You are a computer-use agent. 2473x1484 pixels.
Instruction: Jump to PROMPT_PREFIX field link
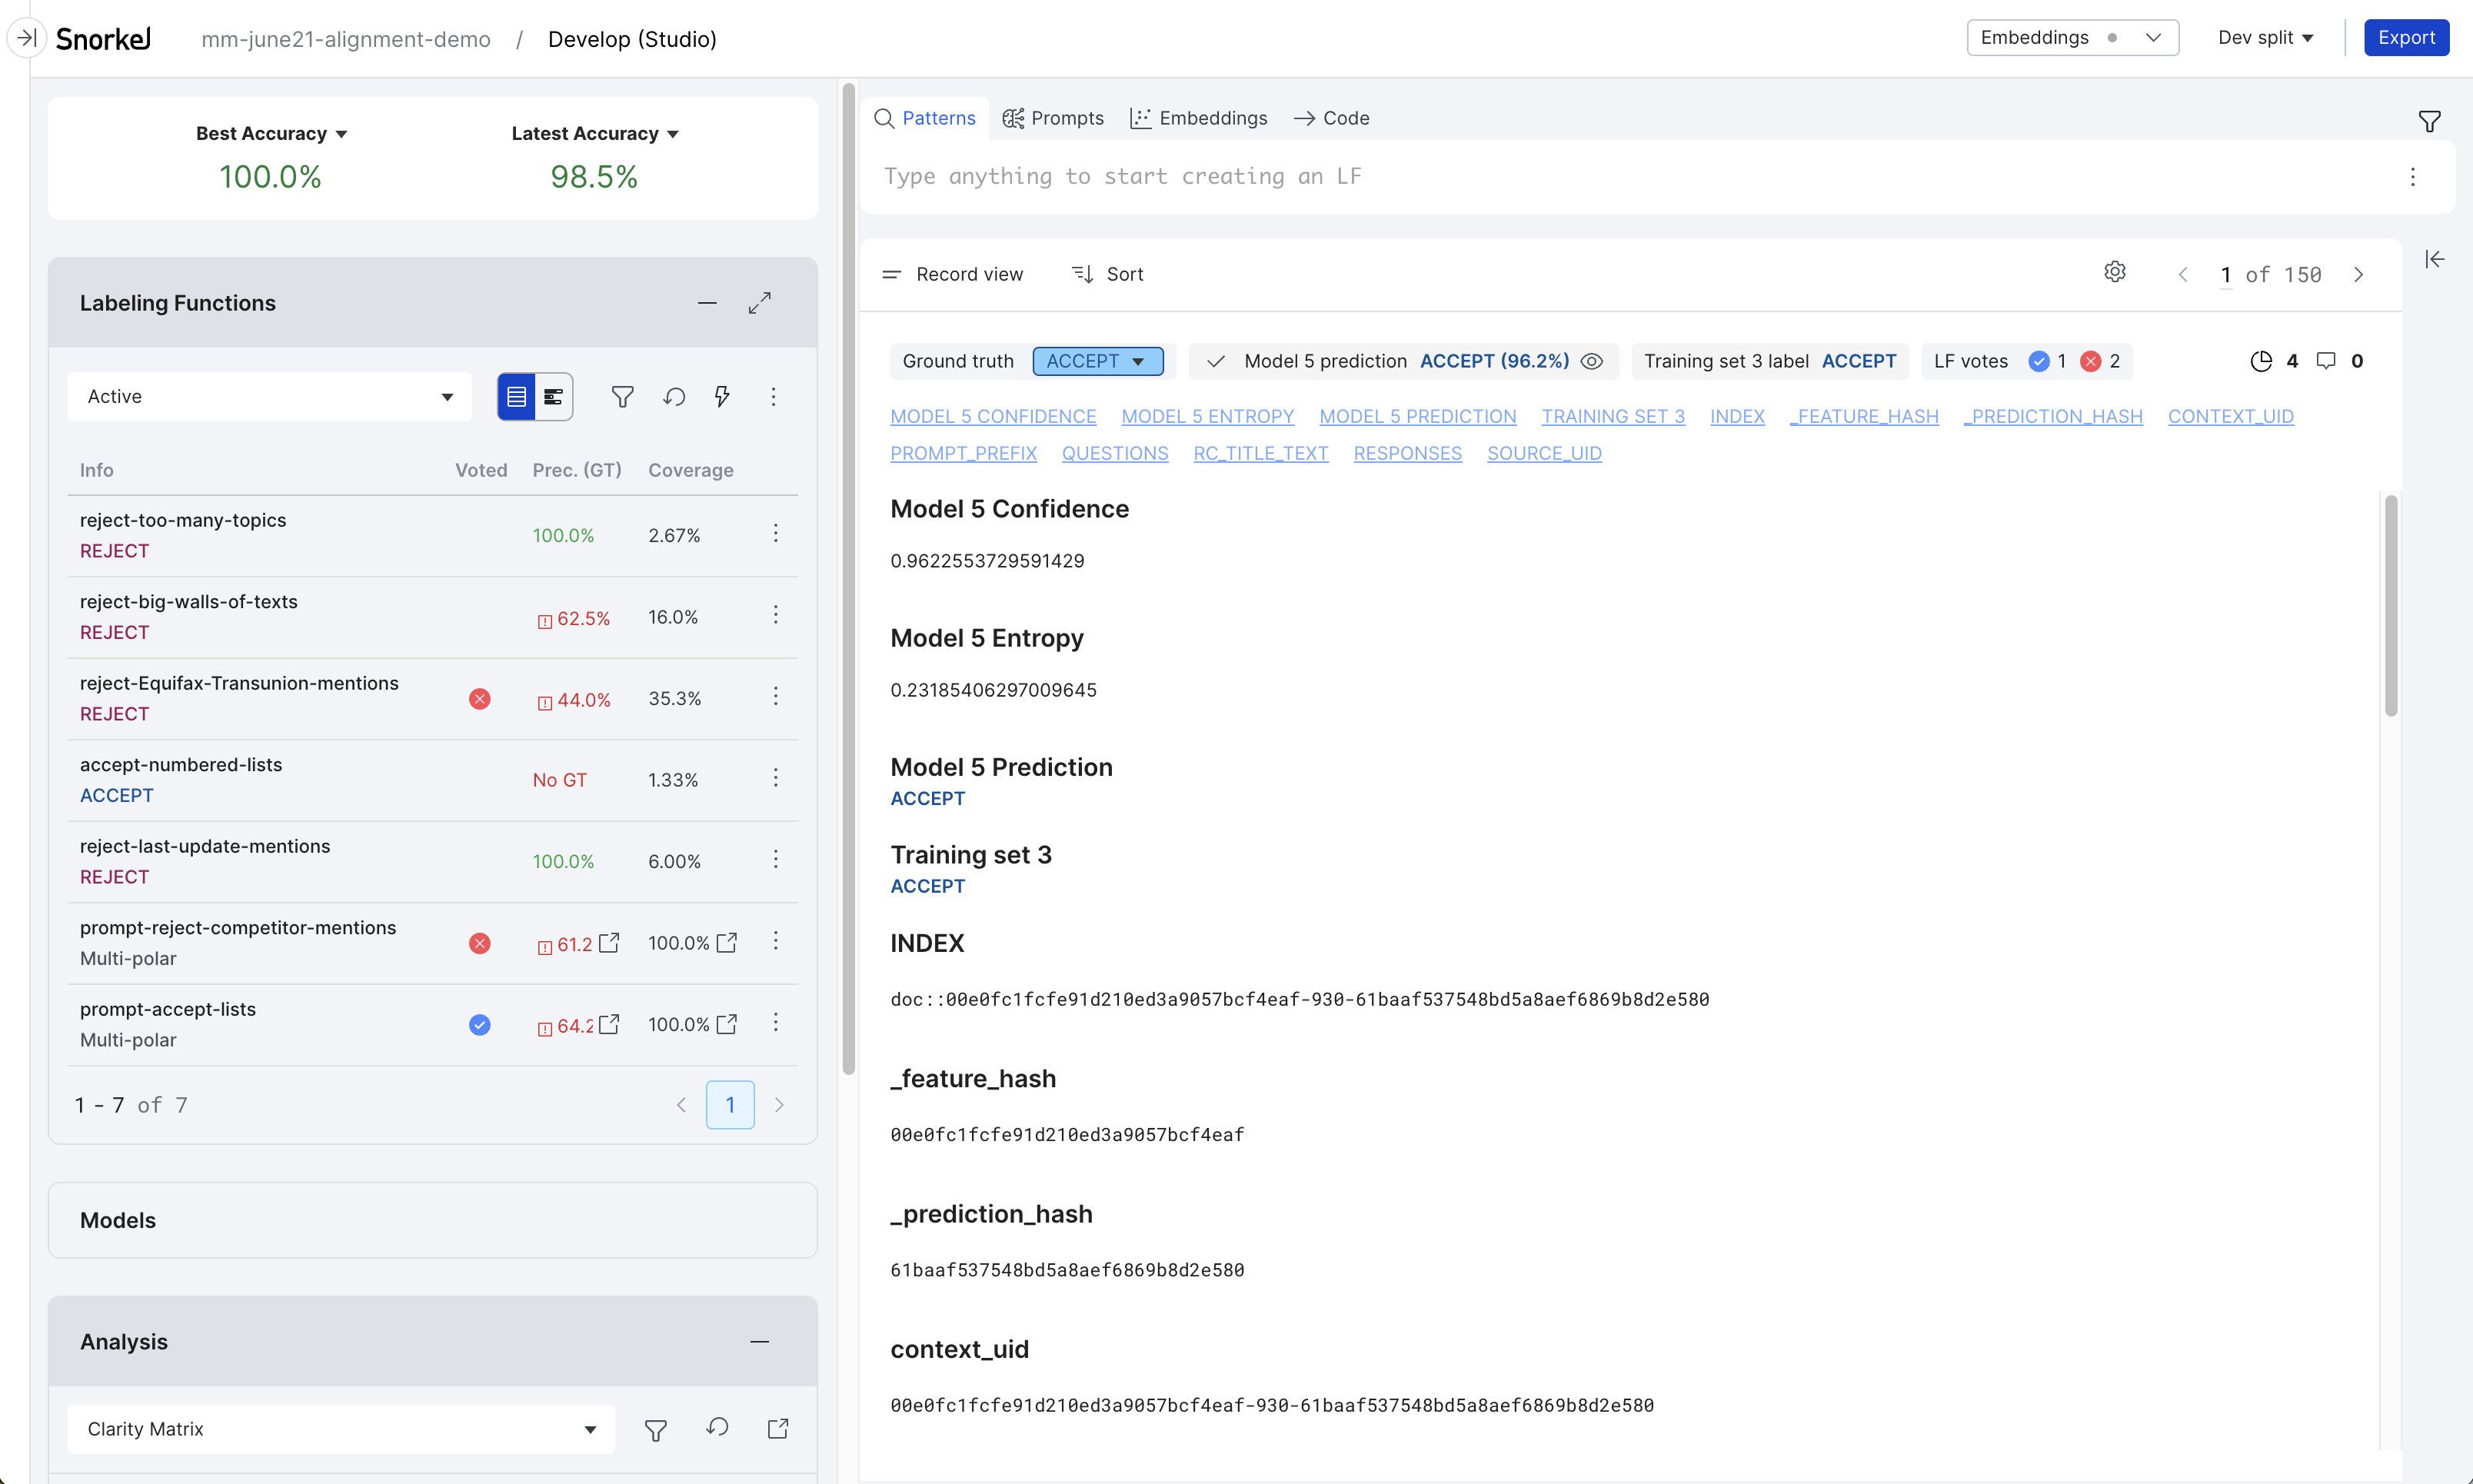tap(963, 453)
